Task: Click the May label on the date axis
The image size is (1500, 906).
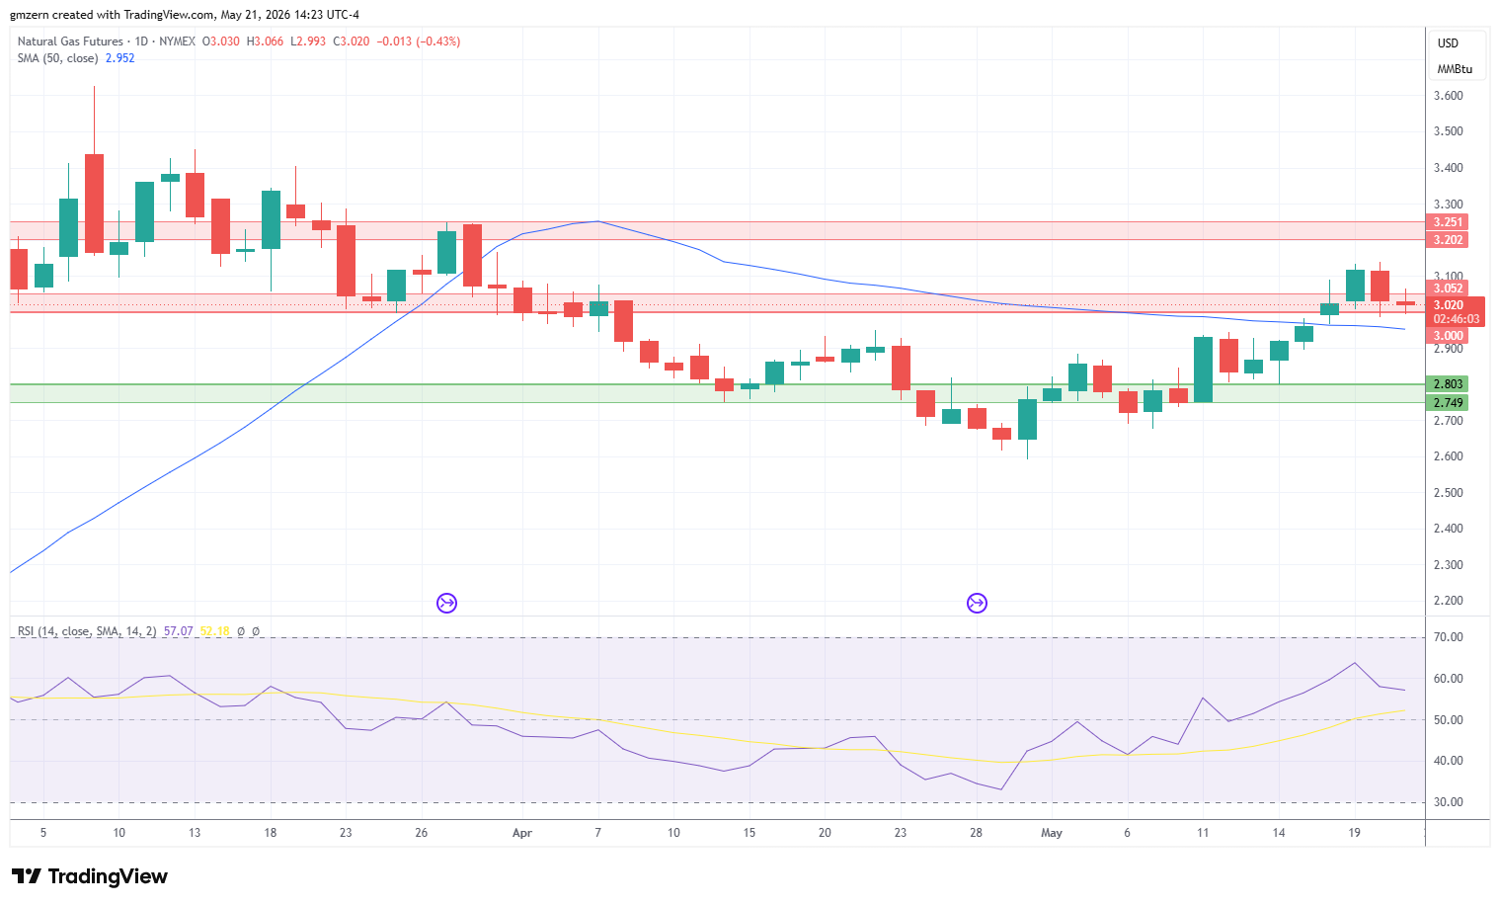Action: [x=1052, y=833]
